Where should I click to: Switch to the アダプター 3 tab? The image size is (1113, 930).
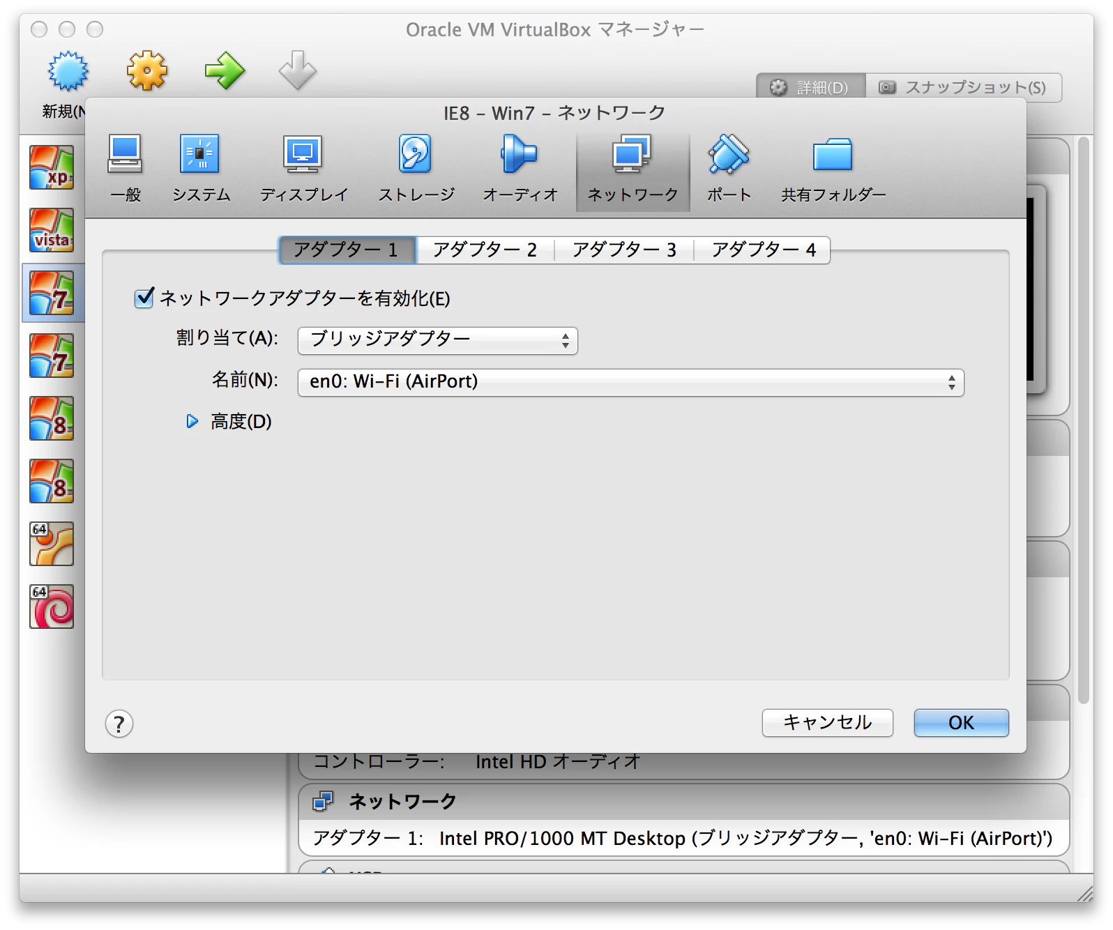pyautogui.click(x=624, y=250)
